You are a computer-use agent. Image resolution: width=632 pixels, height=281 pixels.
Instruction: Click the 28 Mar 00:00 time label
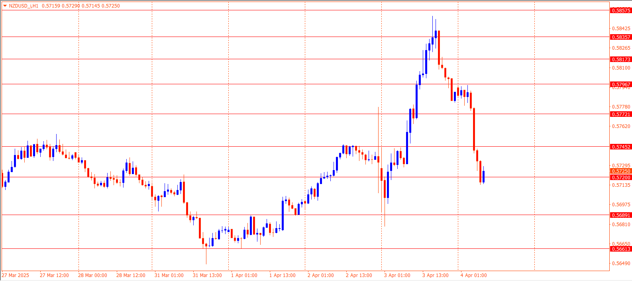92,275
